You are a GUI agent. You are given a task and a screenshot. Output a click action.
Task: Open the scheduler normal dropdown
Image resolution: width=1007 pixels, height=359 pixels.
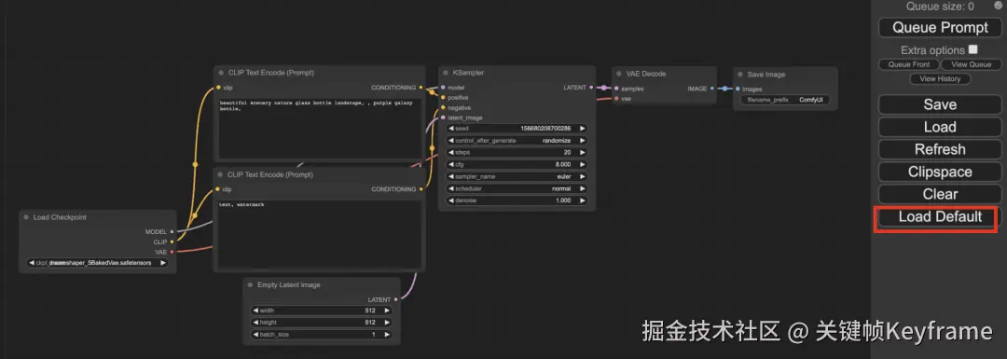[x=517, y=188]
